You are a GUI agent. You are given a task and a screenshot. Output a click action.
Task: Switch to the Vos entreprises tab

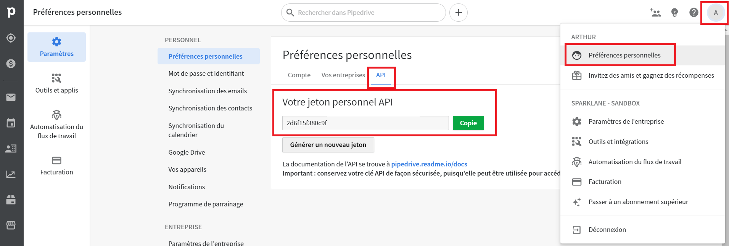click(x=343, y=75)
